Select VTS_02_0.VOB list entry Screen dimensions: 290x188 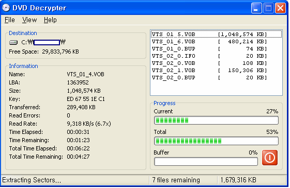(217, 63)
